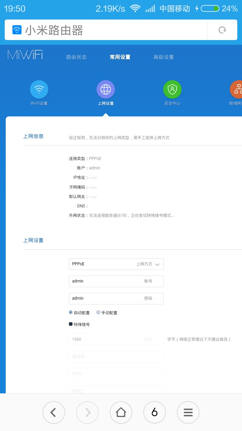Tap the 小米路由器 address bar
Screen dimensions: 242x431
pos(106,30)
